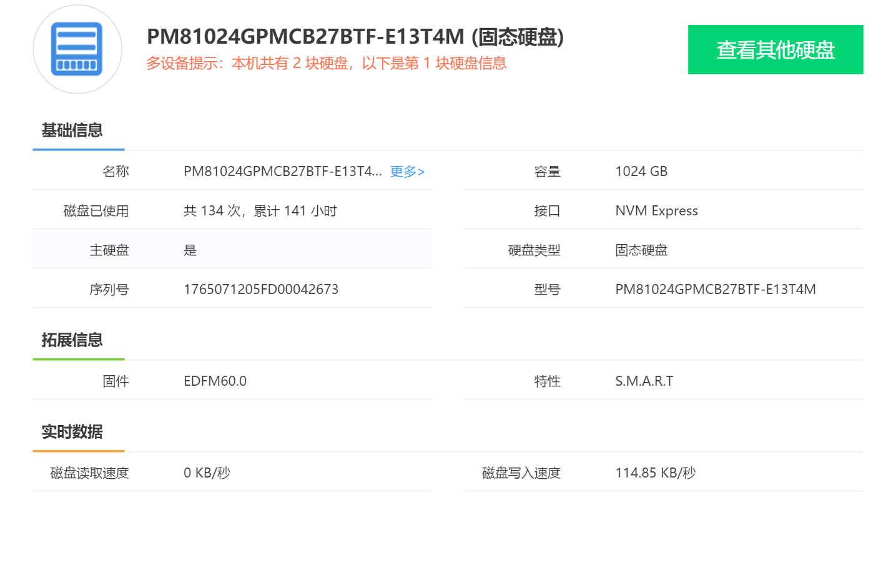Click the 磁盘已使用 label
This screenshot has width=896, height=578.
(x=96, y=211)
